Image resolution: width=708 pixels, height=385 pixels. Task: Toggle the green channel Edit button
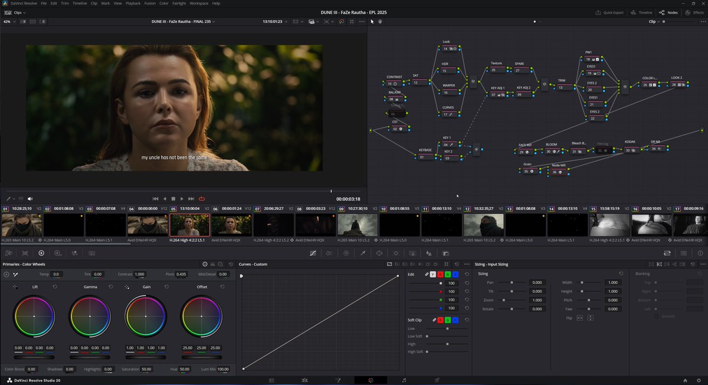(448, 274)
